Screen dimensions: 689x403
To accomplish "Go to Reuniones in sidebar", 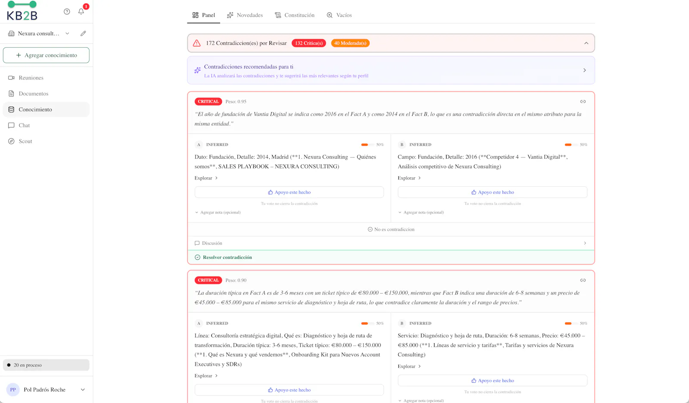I will pyautogui.click(x=46, y=78).
